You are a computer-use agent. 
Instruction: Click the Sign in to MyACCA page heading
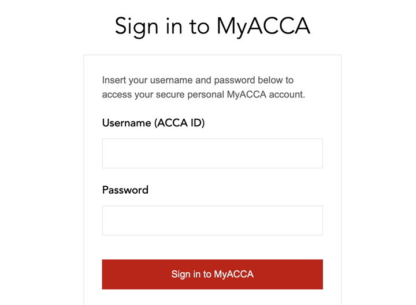tap(212, 26)
